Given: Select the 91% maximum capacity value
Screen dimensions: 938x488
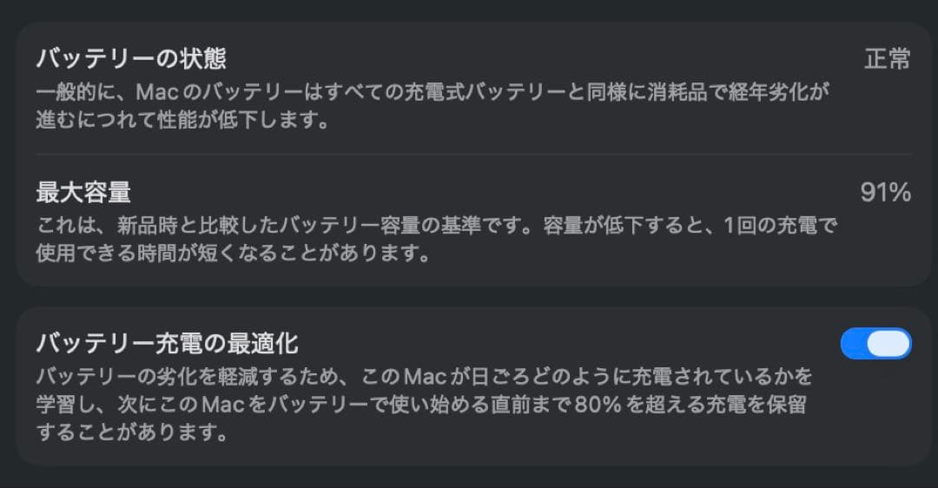Looking at the screenshot, I should [x=885, y=192].
